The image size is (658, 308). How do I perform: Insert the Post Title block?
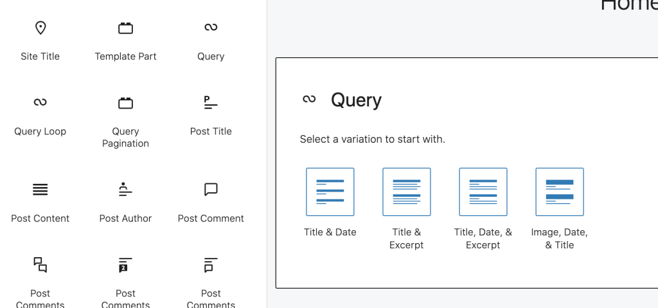211,114
